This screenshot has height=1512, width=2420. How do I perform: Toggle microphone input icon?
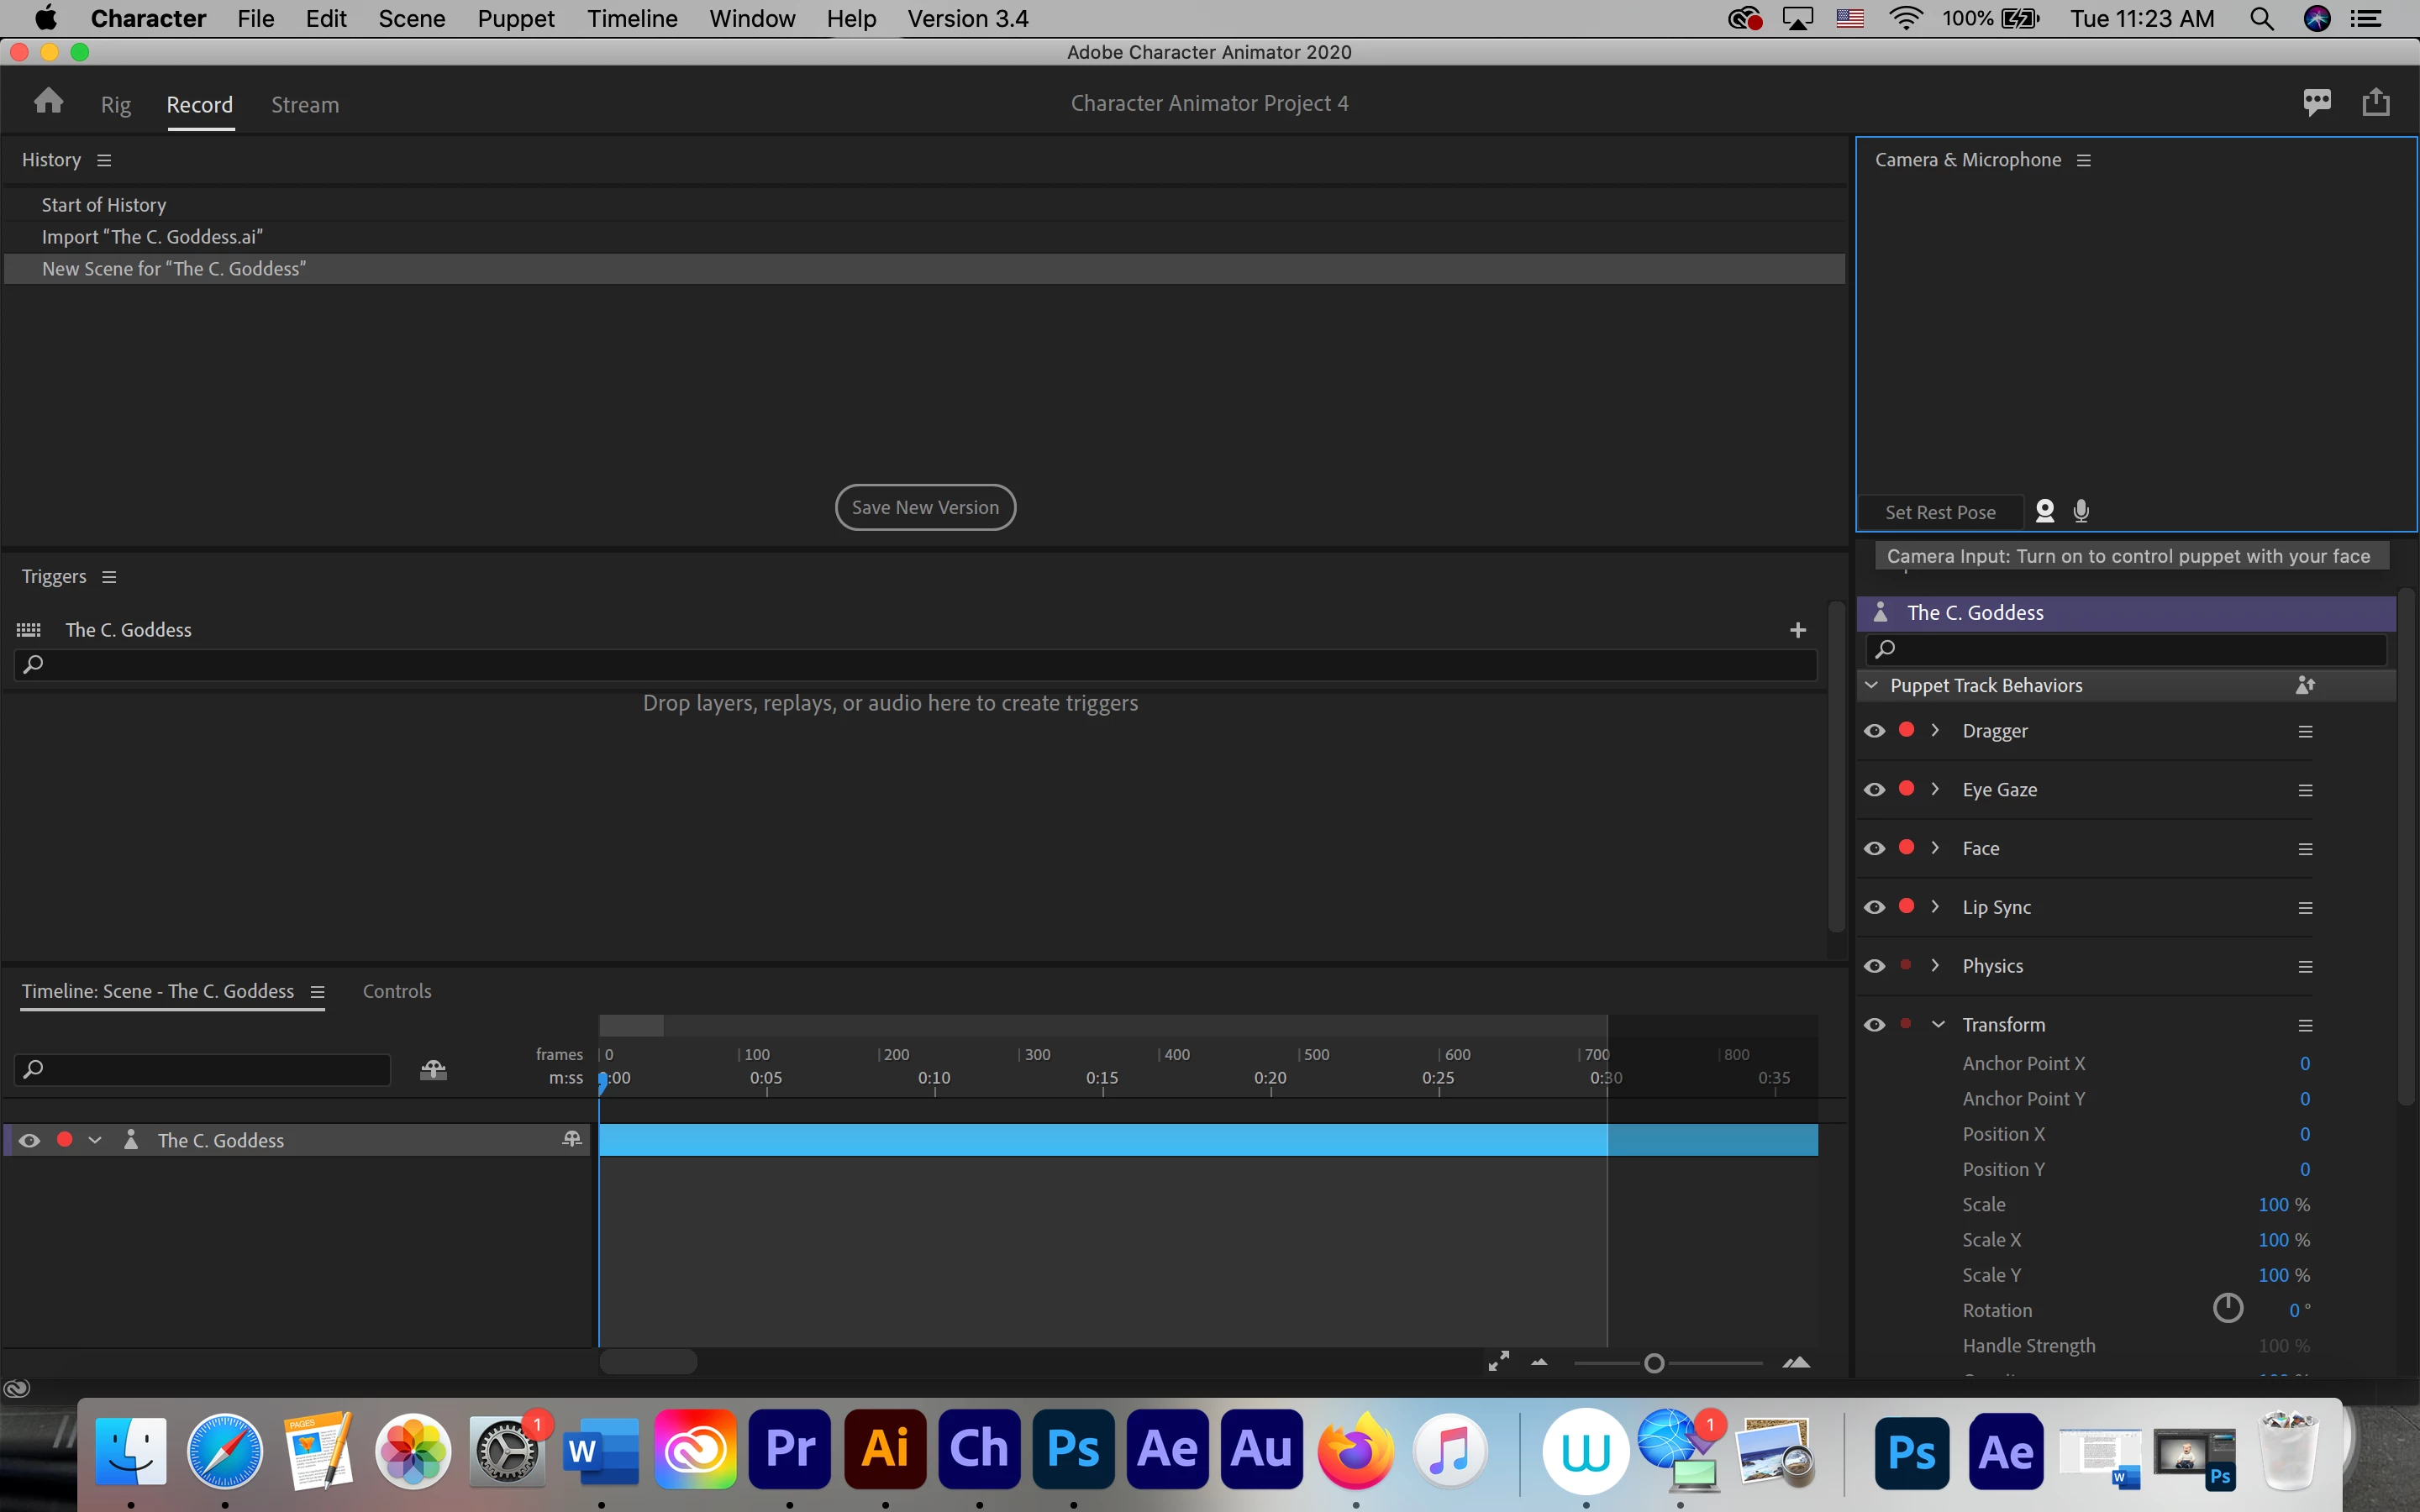click(2081, 511)
